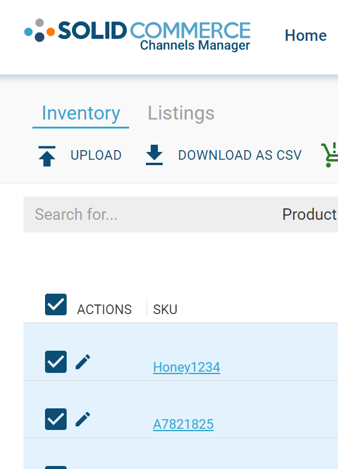This screenshot has height=469, width=338.
Task: Open the Product search type dropdown
Action: tap(310, 214)
